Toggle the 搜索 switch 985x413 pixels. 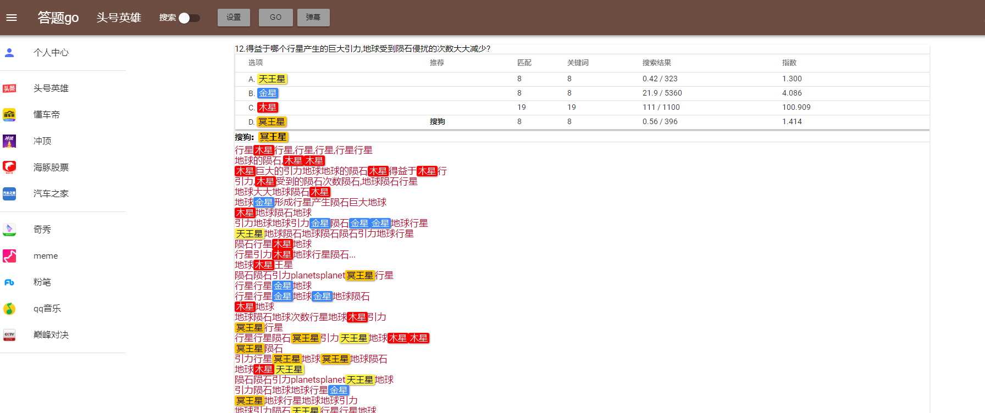[x=189, y=18]
